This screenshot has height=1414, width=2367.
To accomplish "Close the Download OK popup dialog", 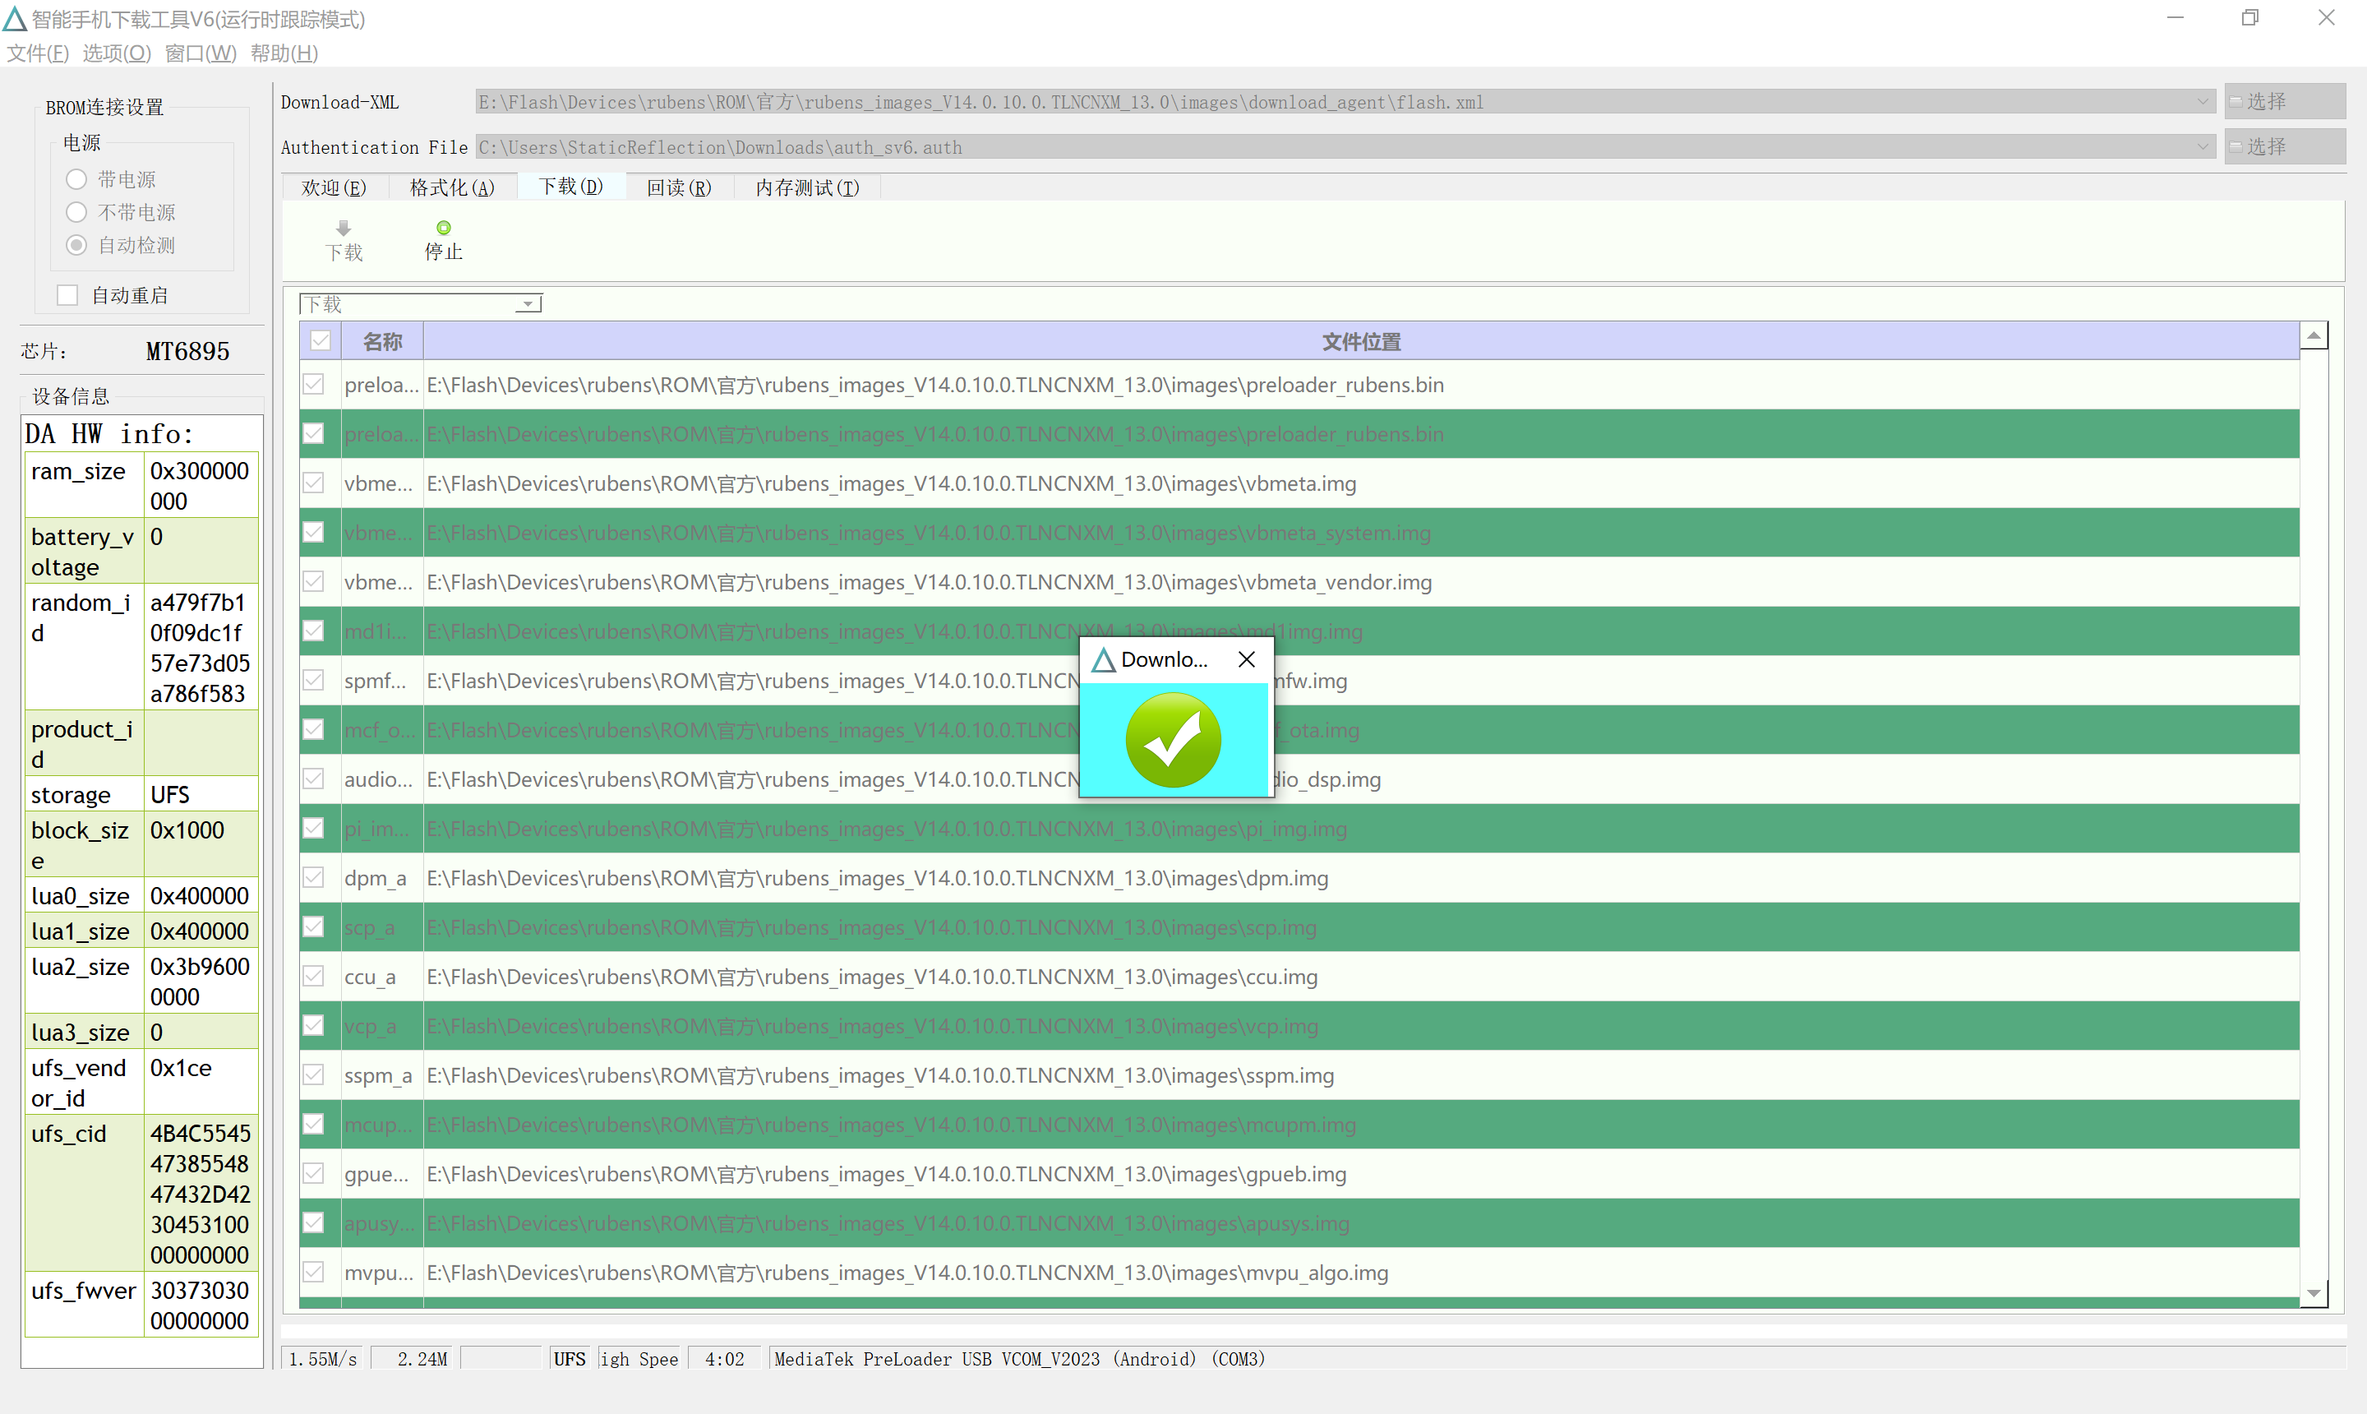I will 1246,659.
